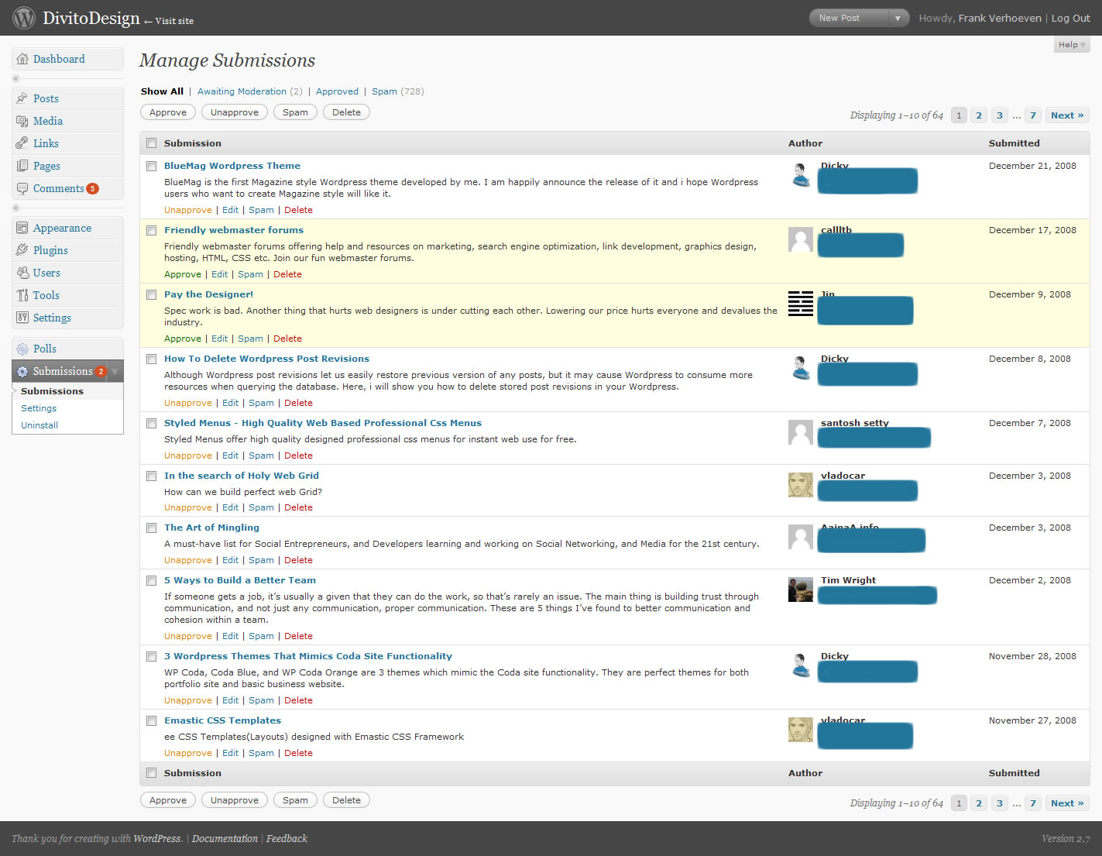Open Settings under Submissions submenu
The height and width of the screenshot is (856, 1102).
click(x=39, y=408)
